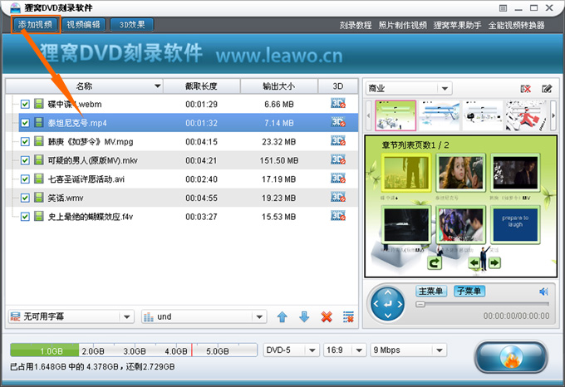
Task: Click the video file icon of 笑话.wmv
Action: pyautogui.click(x=39, y=198)
